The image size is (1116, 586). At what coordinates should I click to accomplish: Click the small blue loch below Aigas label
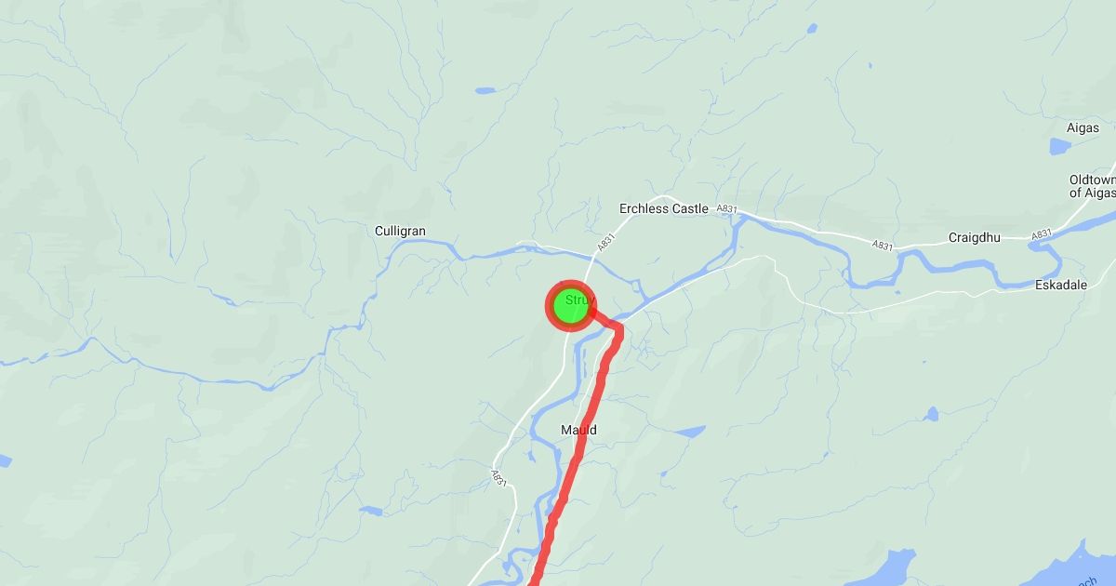(1060, 146)
